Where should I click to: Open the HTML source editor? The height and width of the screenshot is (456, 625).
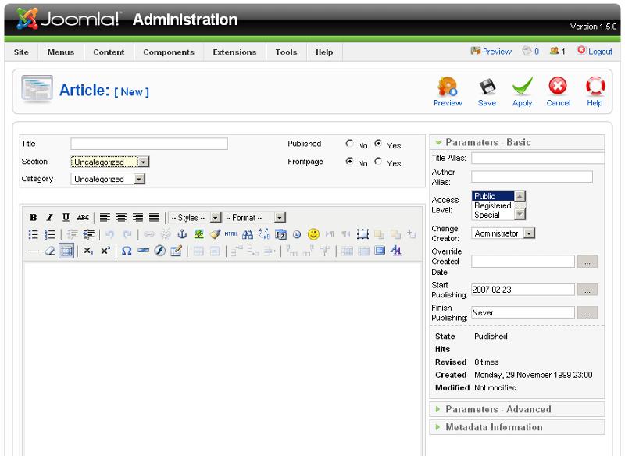231,234
